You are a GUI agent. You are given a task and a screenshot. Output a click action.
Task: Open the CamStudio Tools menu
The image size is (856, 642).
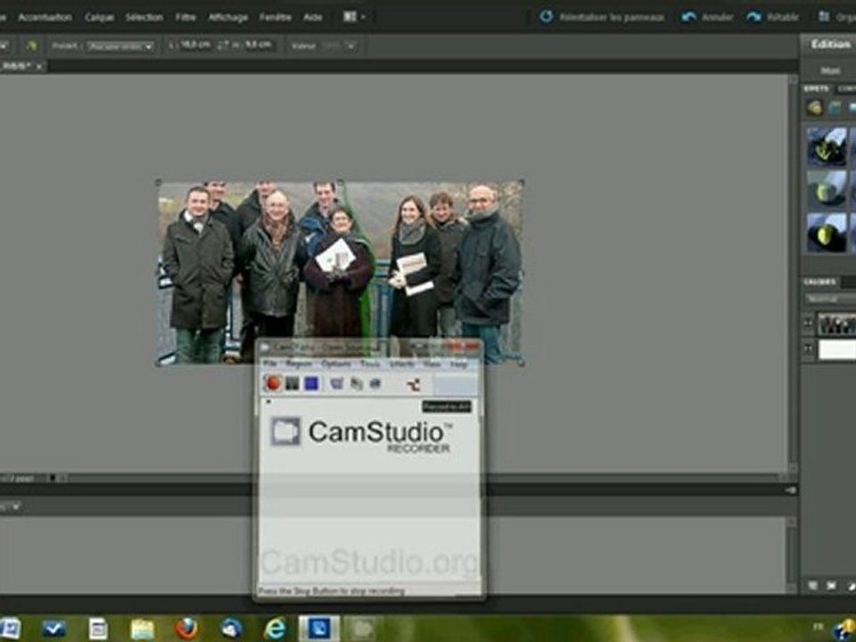370,364
